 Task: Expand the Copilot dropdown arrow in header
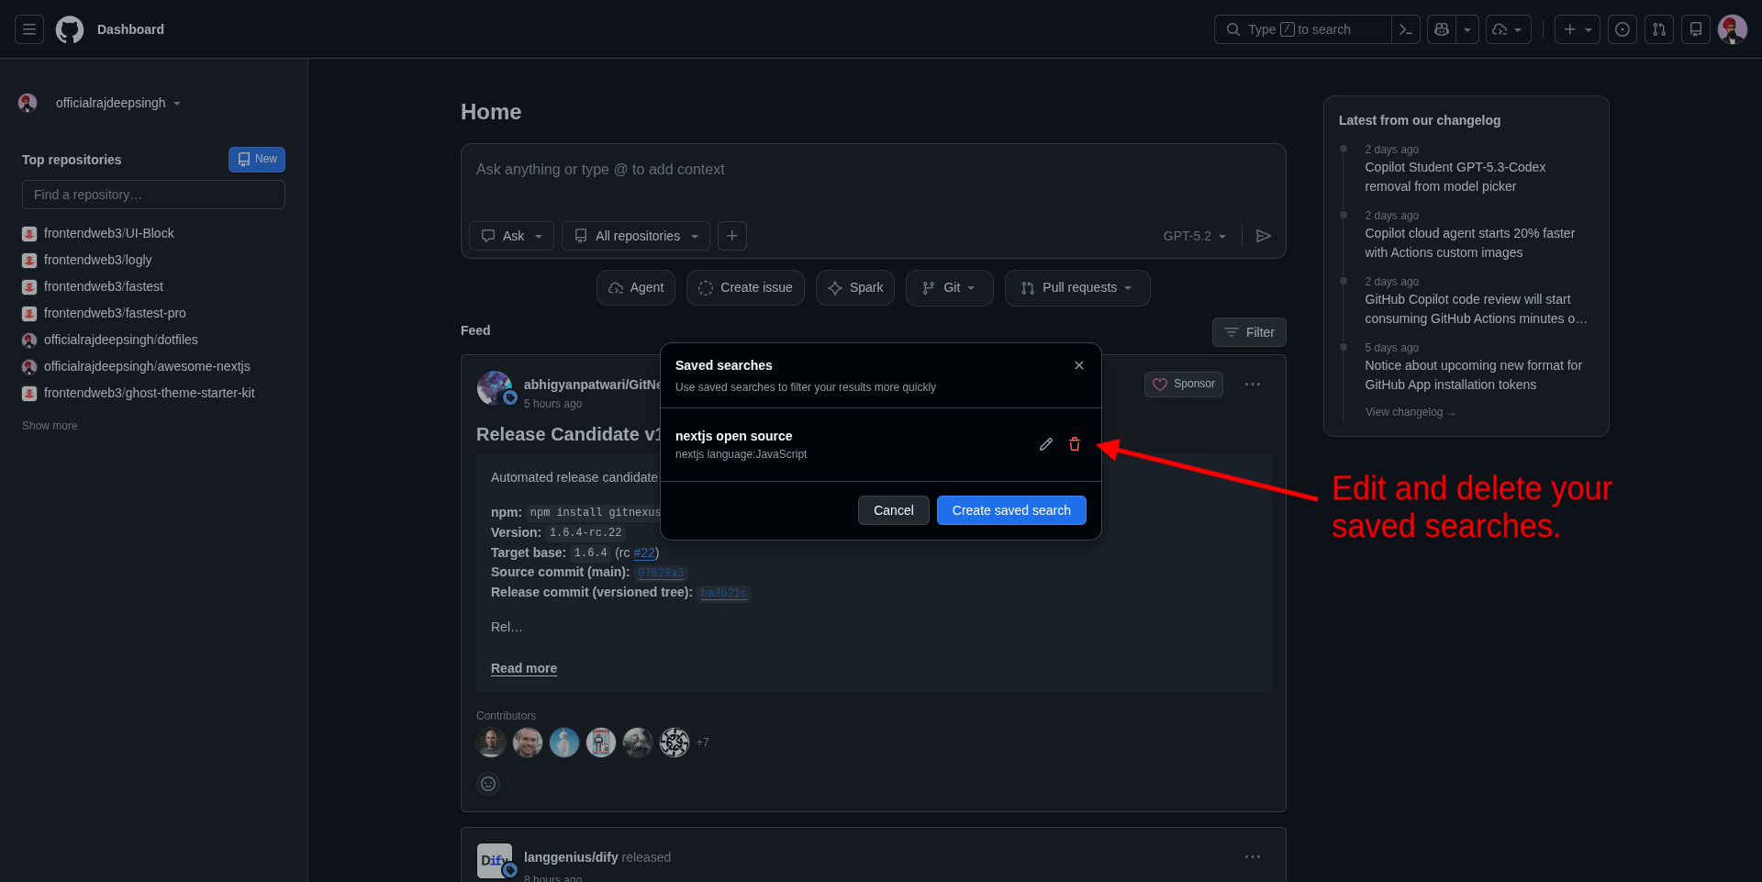point(1467,29)
